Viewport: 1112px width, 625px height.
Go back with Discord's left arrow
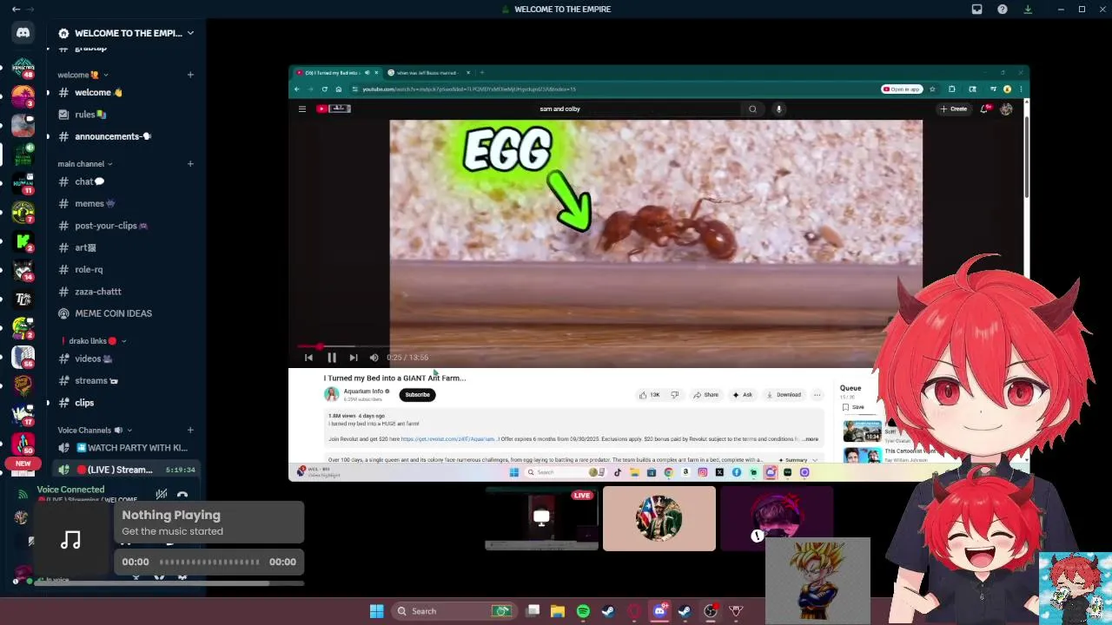(16, 9)
